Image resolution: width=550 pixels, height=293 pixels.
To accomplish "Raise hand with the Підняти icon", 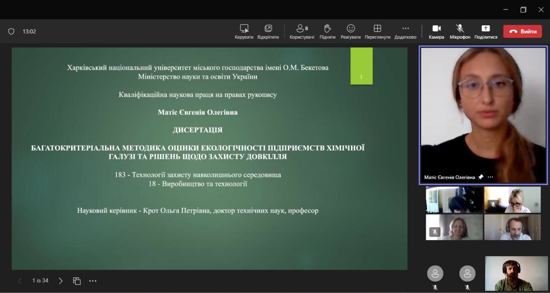I will coord(327,29).
